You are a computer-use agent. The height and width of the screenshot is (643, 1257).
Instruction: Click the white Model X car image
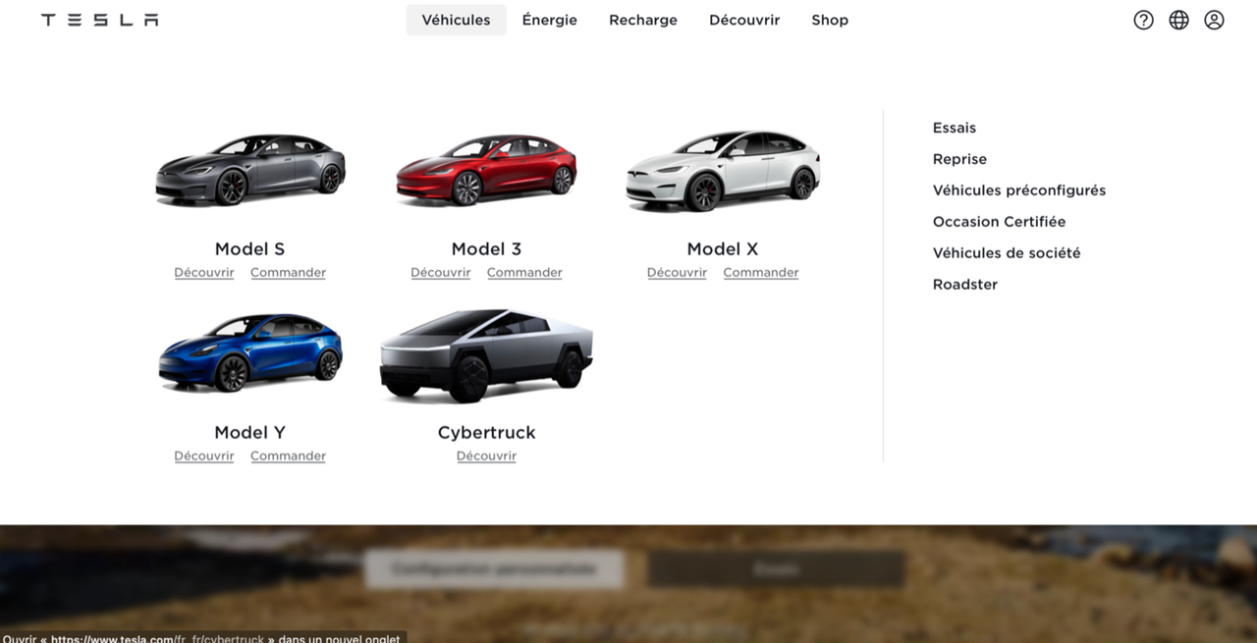pos(723,170)
